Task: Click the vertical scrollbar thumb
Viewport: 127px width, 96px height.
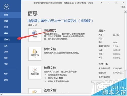Action: (125, 42)
